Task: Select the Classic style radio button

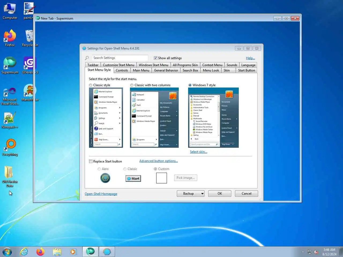Action: click(x=91, y=85)
